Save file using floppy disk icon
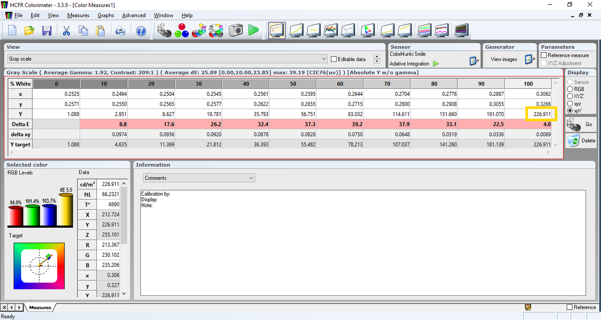601x320 pixels. 46,31
